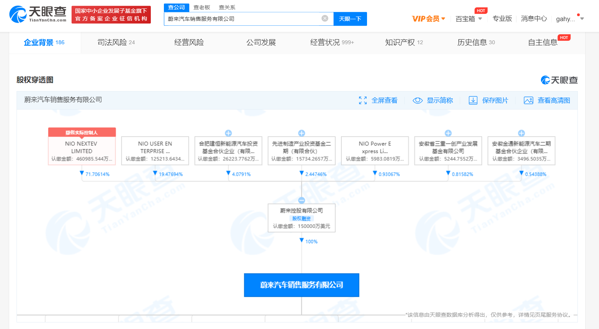Switch to the 经营风险 tab
Viewport: 599px width, 329px height.
(x=189, y=42)
